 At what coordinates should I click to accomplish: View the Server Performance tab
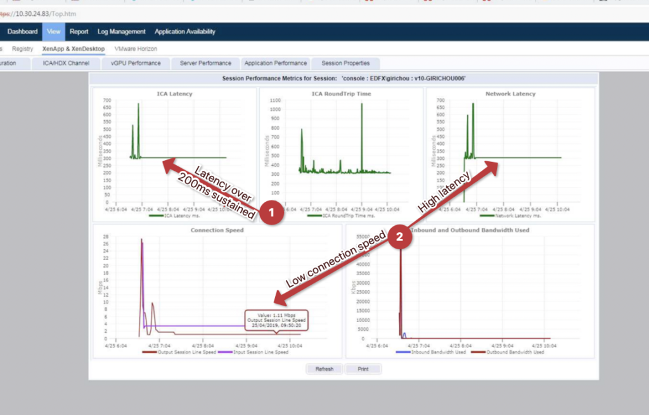(205, 63)
